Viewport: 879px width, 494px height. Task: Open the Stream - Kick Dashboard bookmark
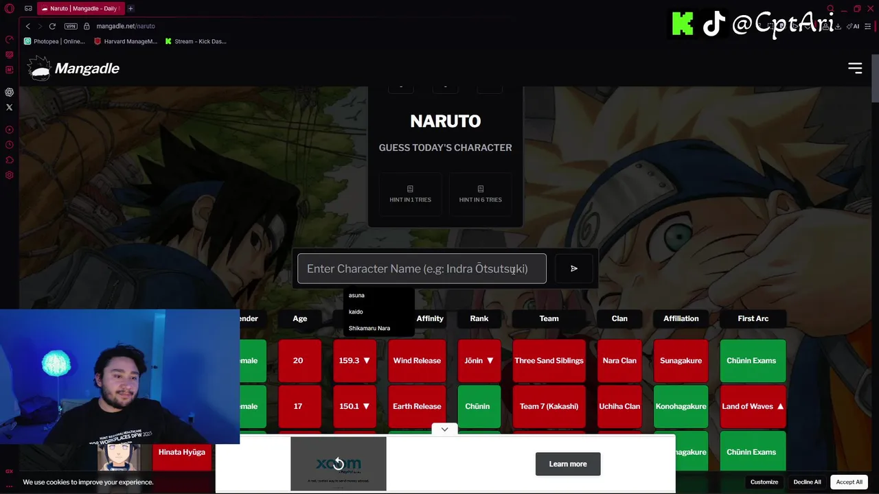point(196,41)
